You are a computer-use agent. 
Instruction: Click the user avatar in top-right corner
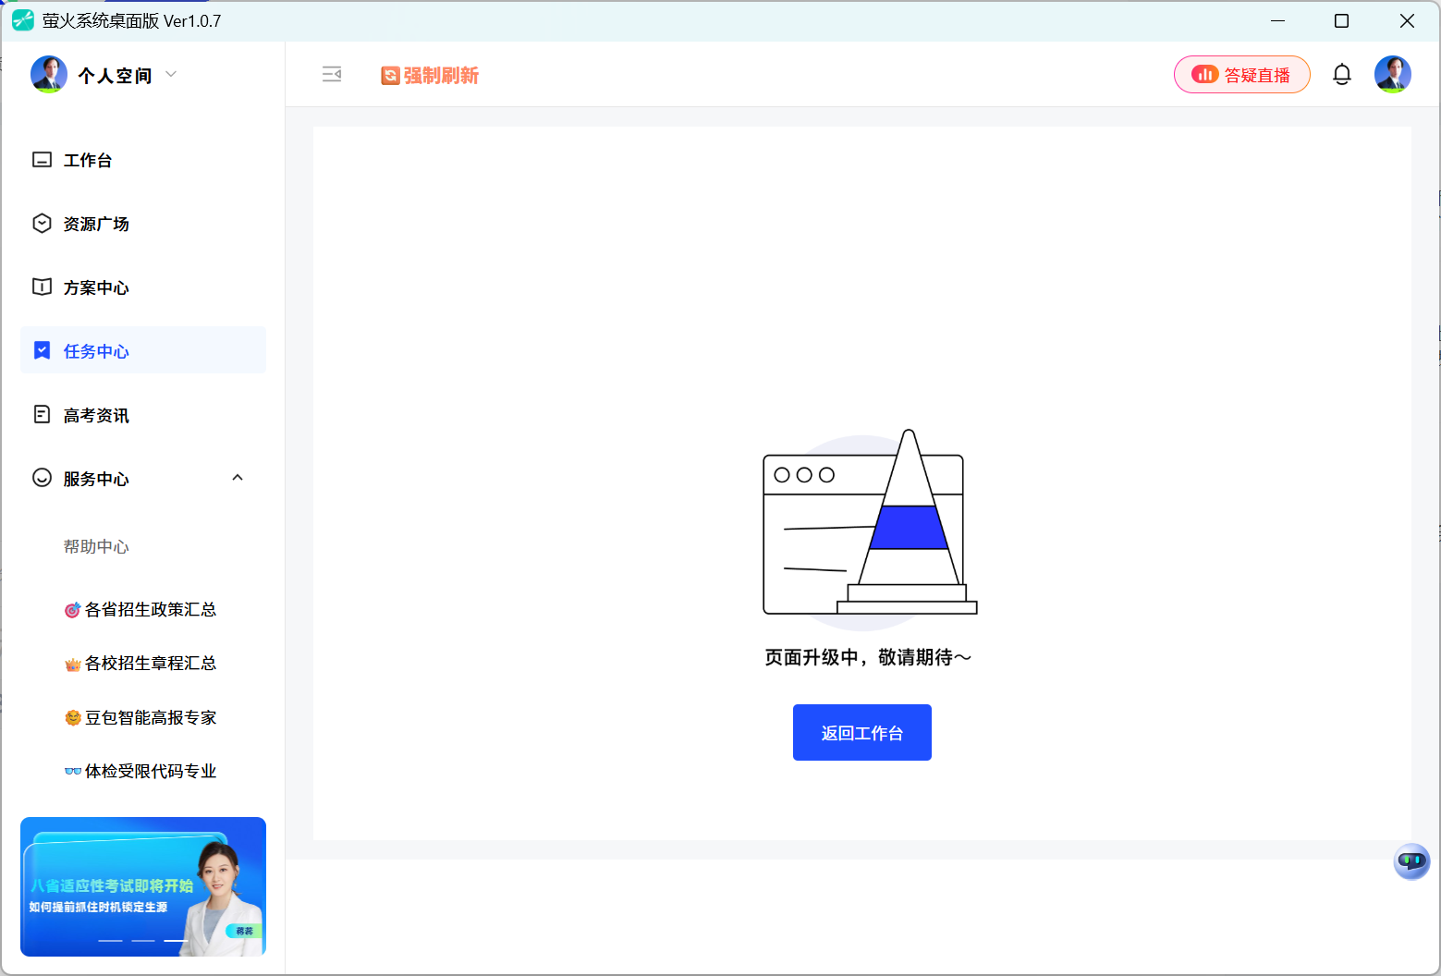coord(1393,74)
